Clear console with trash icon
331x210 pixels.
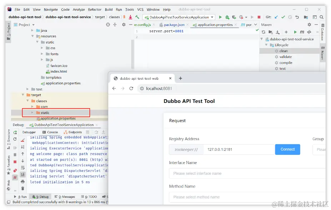pos(22,188)
